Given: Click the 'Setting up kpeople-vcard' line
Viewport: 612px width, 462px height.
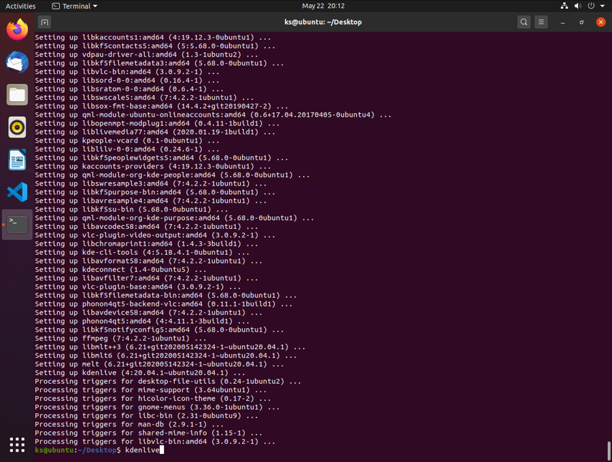Looking at the screenshot, I should pyautogui.click(x=127, y=141).
